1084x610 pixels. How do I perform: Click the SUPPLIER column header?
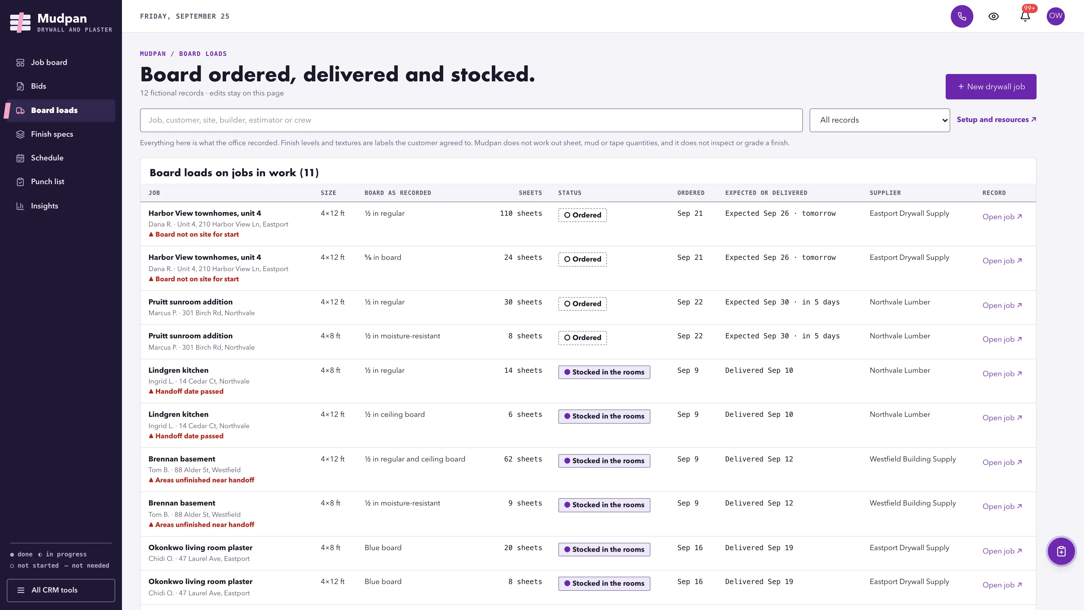[x=885, y=193]
